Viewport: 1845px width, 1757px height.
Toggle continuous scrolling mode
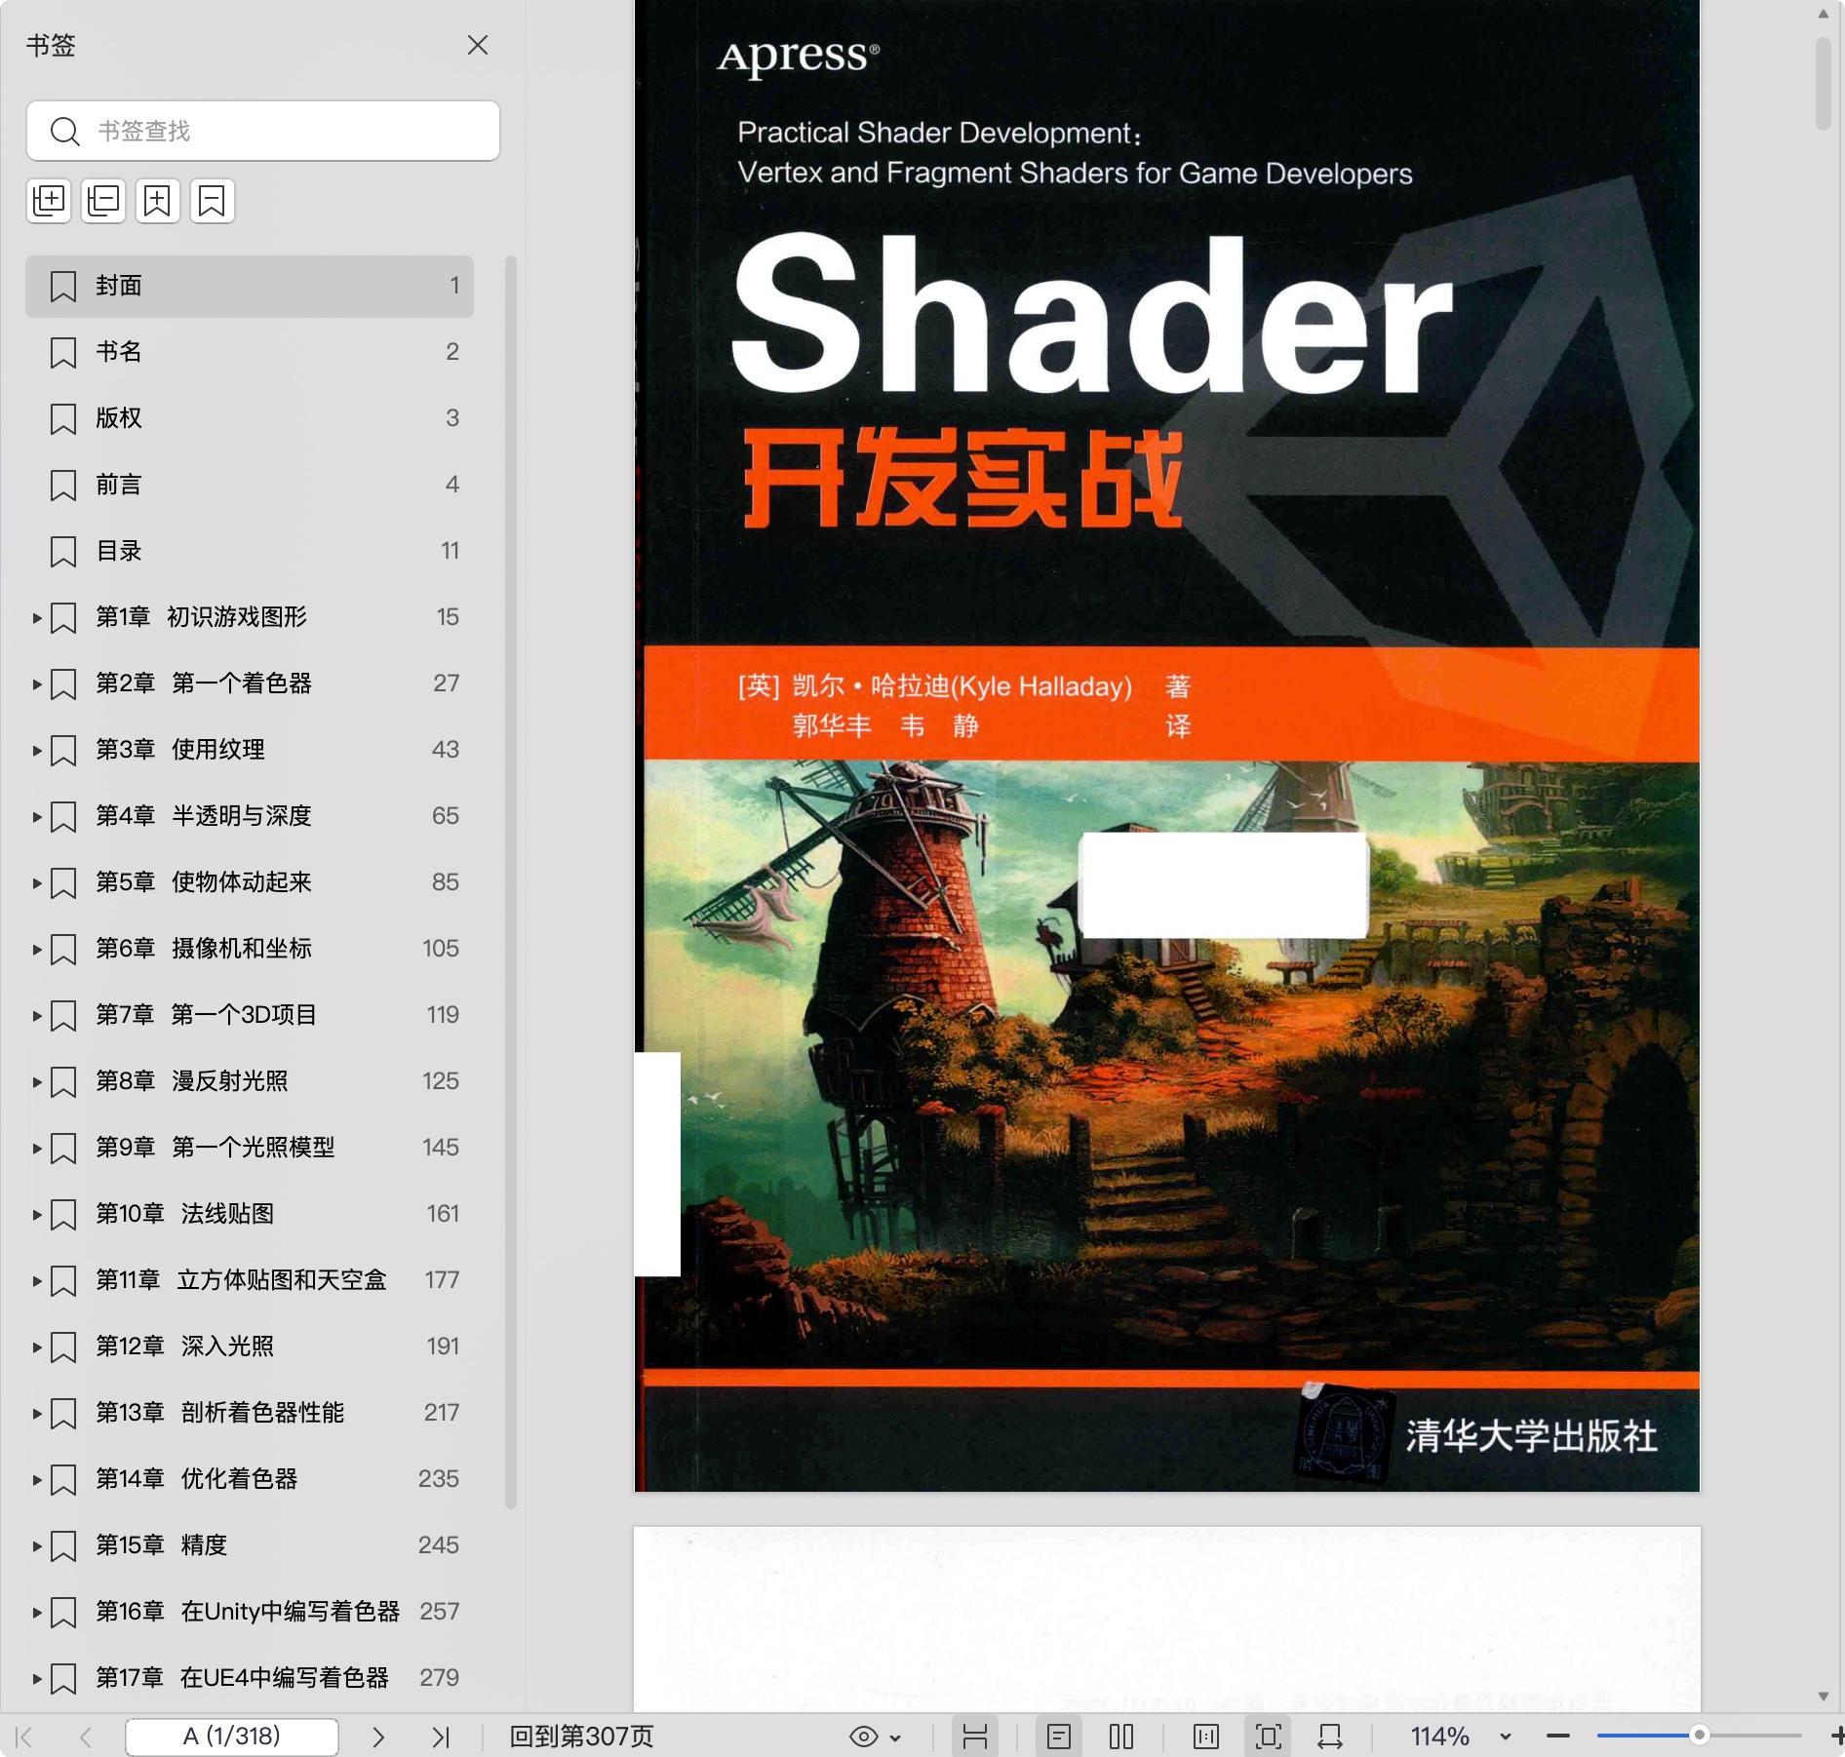[x=975, y=1737]
